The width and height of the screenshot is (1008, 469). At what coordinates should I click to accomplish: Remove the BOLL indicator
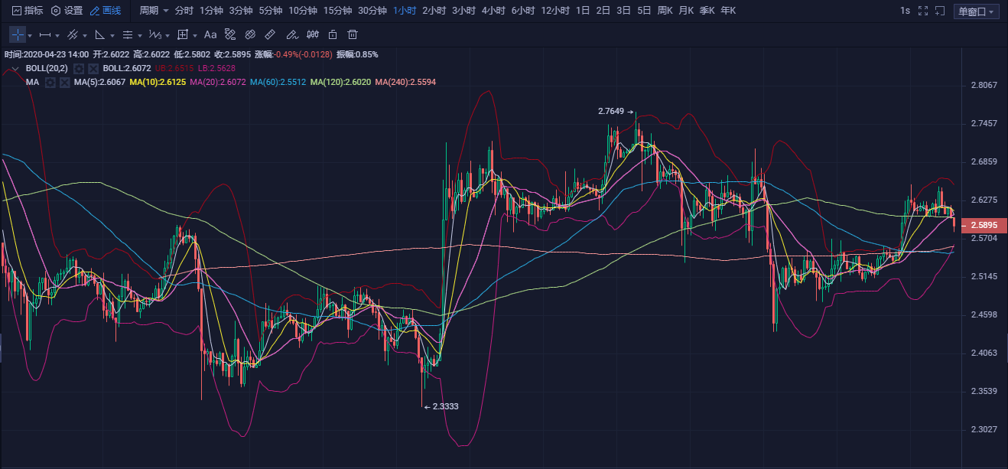[x=93, y=69]
